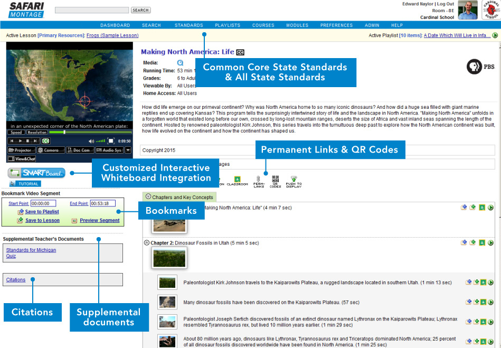Click the Save to Playlist link
The width and height of the screenshot is (501, 348).
[42, 212]
